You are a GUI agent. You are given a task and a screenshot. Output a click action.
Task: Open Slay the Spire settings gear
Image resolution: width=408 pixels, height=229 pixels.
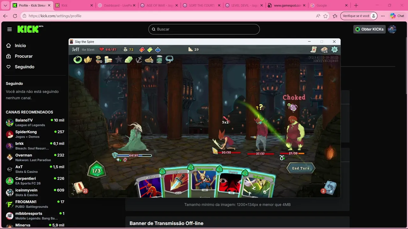point(334,50)
